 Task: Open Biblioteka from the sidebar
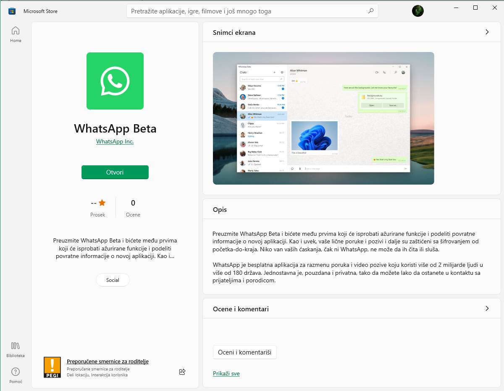coord(15,349)
